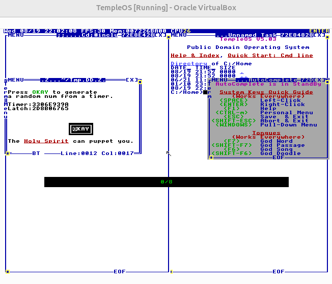The height and width of the screenshot is (284, 332).
Task: Click the Directory link above the file listing
Action: click(189, 64)
